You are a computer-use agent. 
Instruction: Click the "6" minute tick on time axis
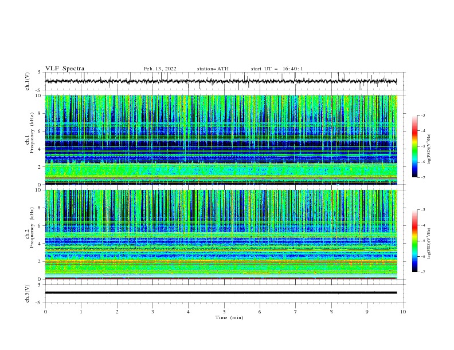tap(260, 312)
